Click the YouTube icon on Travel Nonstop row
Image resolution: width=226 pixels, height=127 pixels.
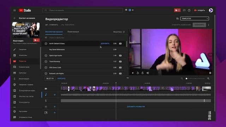coord(120,61)
